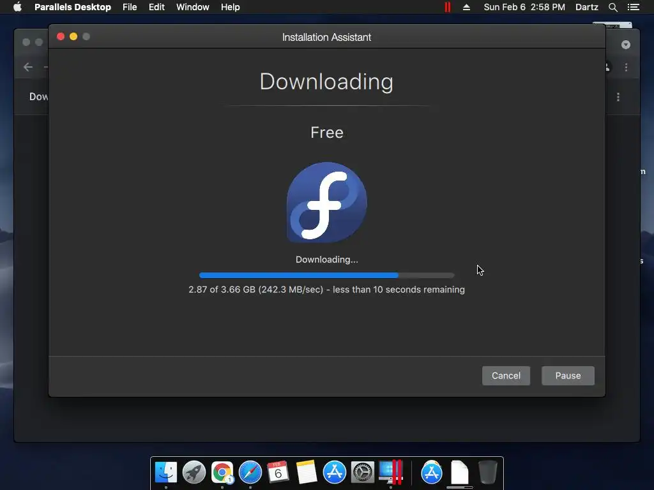654x490 pixels.
Task: Close the Installation Assistant window
Action: tap(61, 36)
